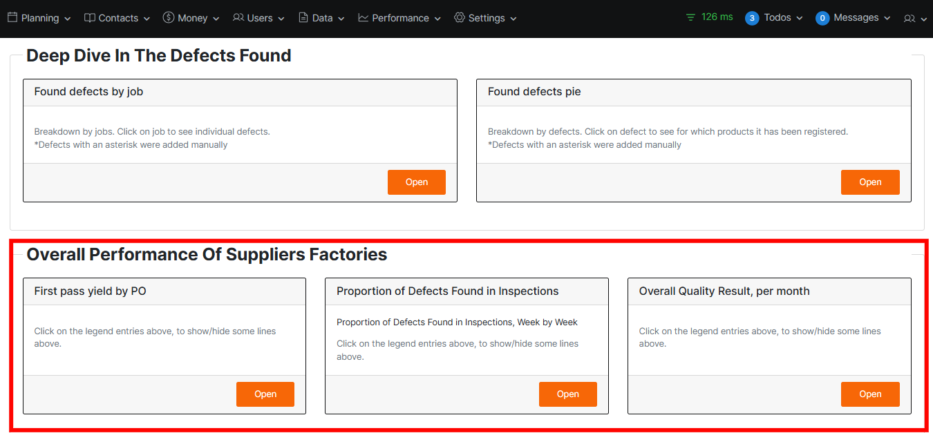Viewport: 933px width, 433px height.
Task: Click the Planning calendar icon
Action: [x=12, y=18]
